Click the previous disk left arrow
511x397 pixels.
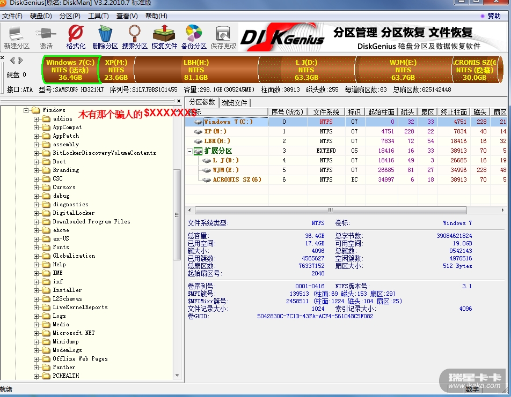coord(12,60)
